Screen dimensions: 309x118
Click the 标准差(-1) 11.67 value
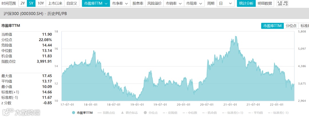(47, 98)
